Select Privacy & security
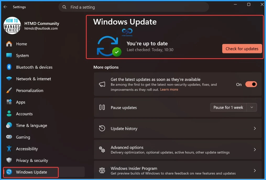This screenshot has width=266, height=180. (x=44, y=160)
